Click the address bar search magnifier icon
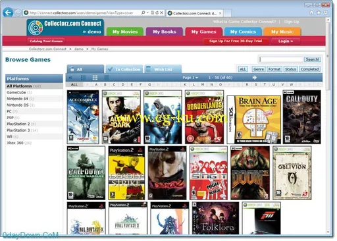This screenshot has height=241, width=337. (x=143, y=13)
